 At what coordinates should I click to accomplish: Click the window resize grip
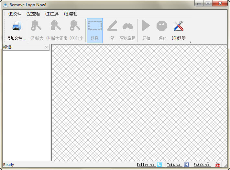coord(225,165)
